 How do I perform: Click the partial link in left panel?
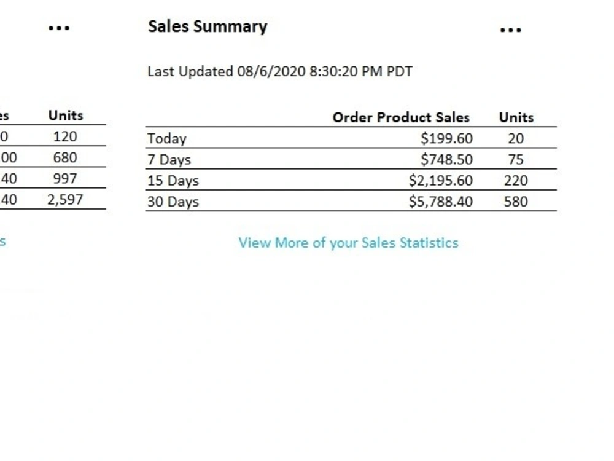coord(2,242)
